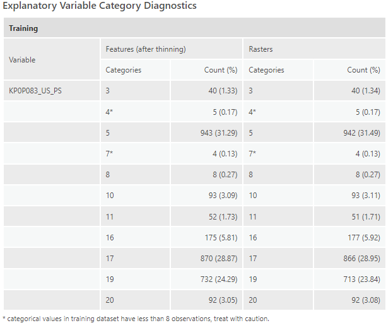Select the KP0P083_US_PS variable cell

point(35,91)
